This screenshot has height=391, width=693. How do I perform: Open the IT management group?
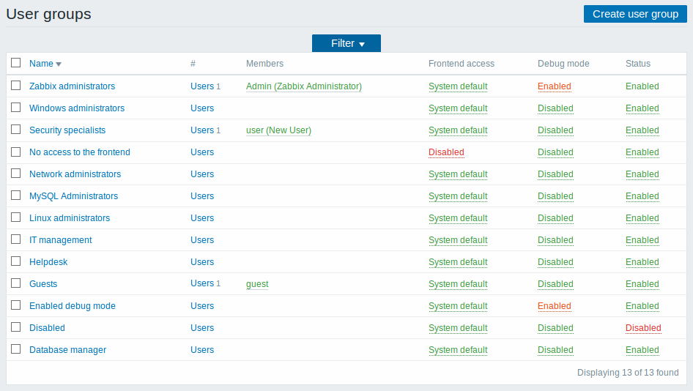coord(61,240)
